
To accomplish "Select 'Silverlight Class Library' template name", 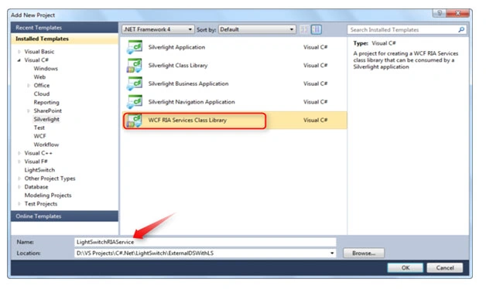I will tap(178, 66).
